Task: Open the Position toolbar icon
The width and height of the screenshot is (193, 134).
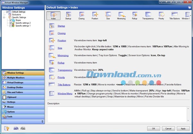Action: (x=95, y=16)
